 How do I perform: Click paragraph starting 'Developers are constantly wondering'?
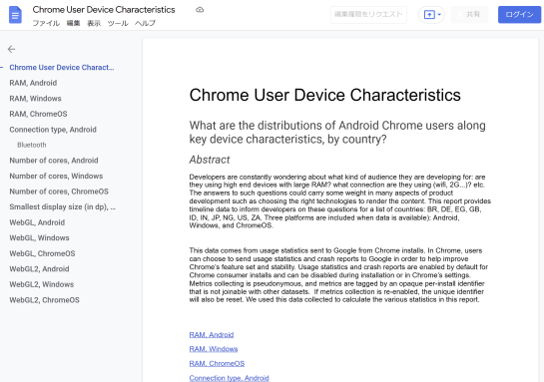(340, 201)
